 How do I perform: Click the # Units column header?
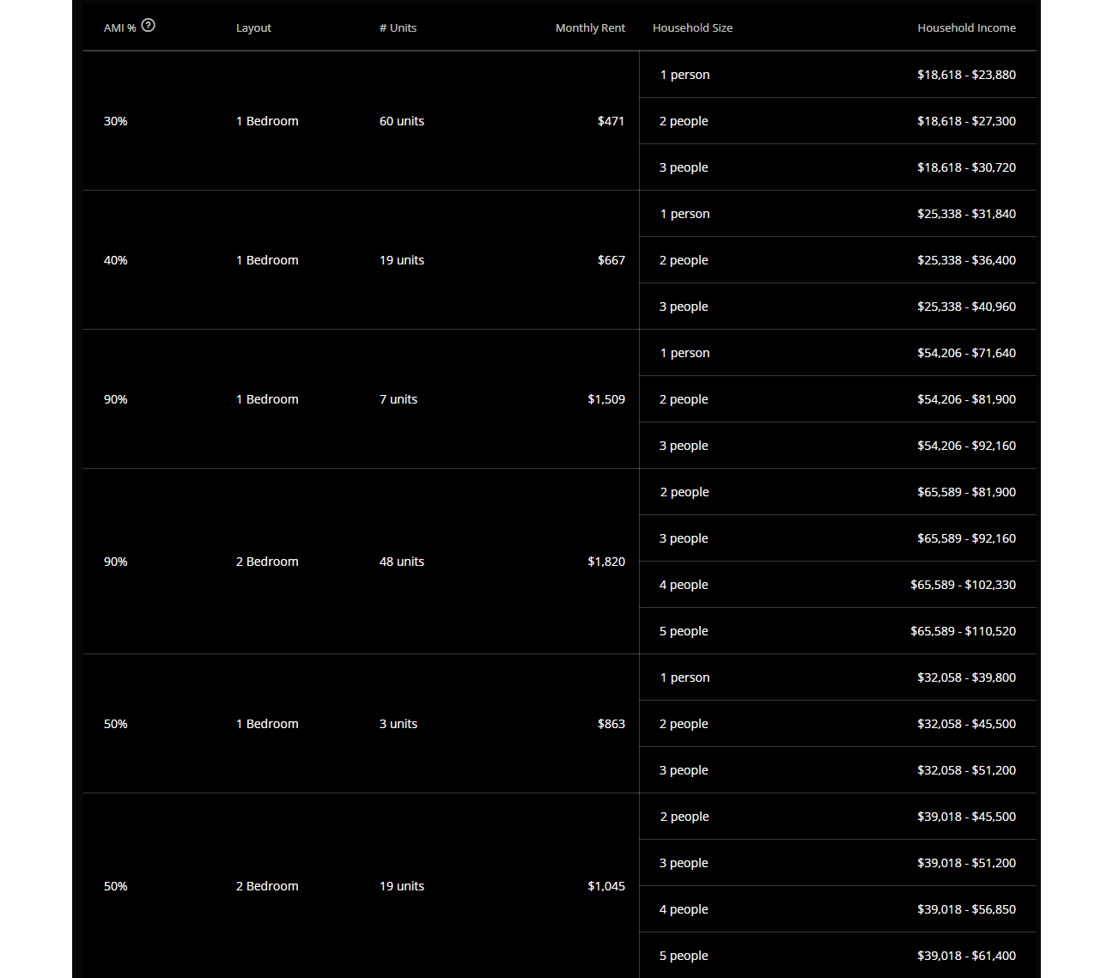click(x=398, y=28)
